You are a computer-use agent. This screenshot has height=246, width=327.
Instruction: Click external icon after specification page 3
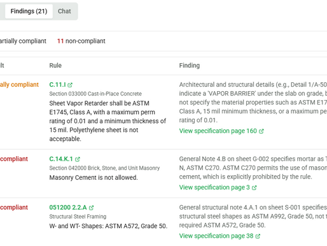pyautogui.click(x=254, y=187)
